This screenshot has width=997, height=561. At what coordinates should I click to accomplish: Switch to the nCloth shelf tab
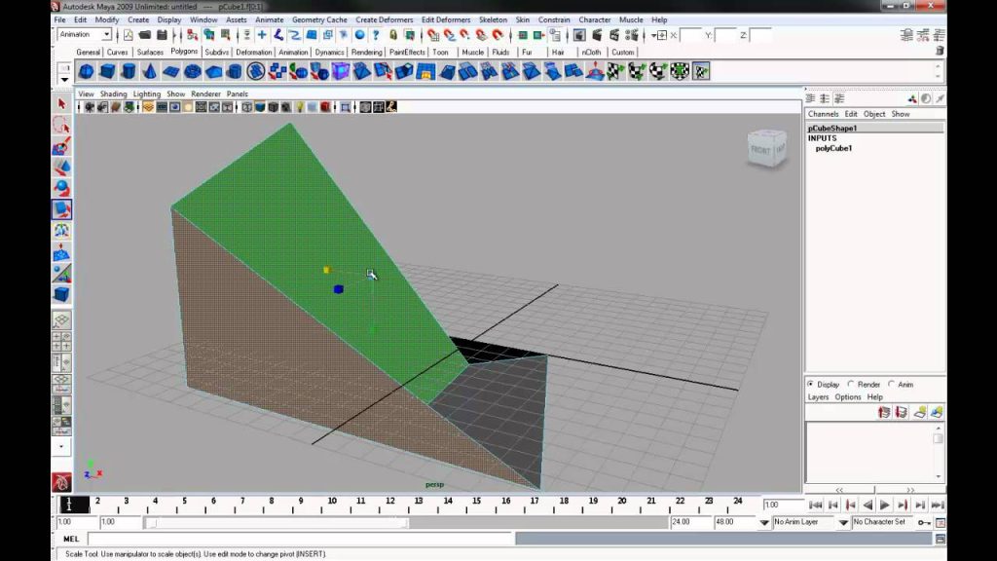(x=591, y=53)
